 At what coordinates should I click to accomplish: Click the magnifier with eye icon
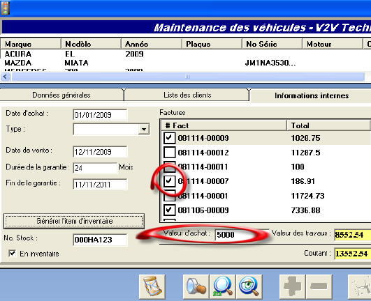click(249, 286)
